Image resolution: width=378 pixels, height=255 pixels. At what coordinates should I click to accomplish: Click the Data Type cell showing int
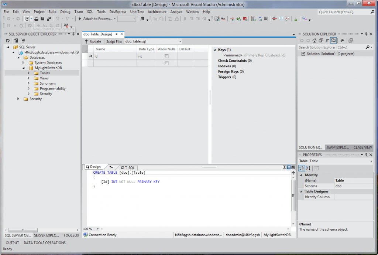tap(146, 56)
